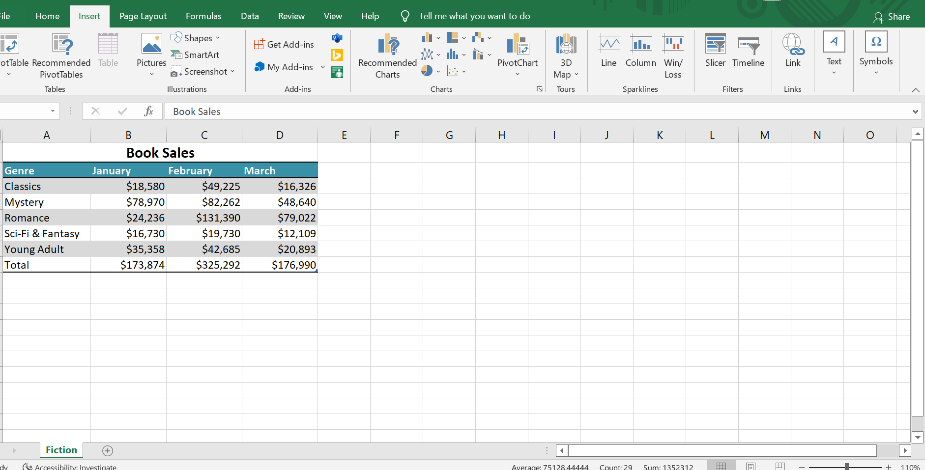Open the Formulas tab
925x470 pixels.
click(203, 16)
